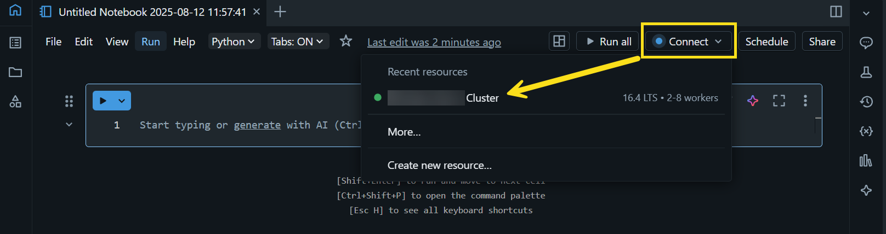The height and width of the screenshot is (234, 886).
Task: Open the last edit history link
Action: pyautogui.click(x=434, y=42)
